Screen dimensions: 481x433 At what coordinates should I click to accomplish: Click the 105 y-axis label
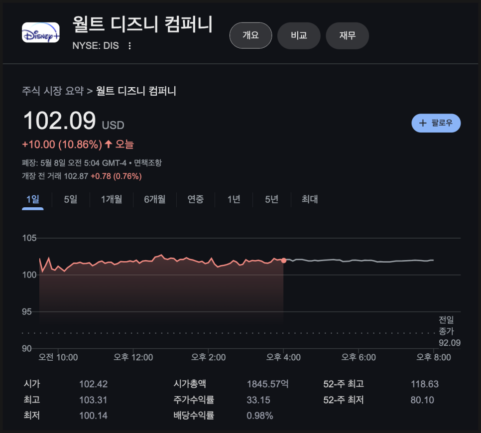(x=29, y=238)
